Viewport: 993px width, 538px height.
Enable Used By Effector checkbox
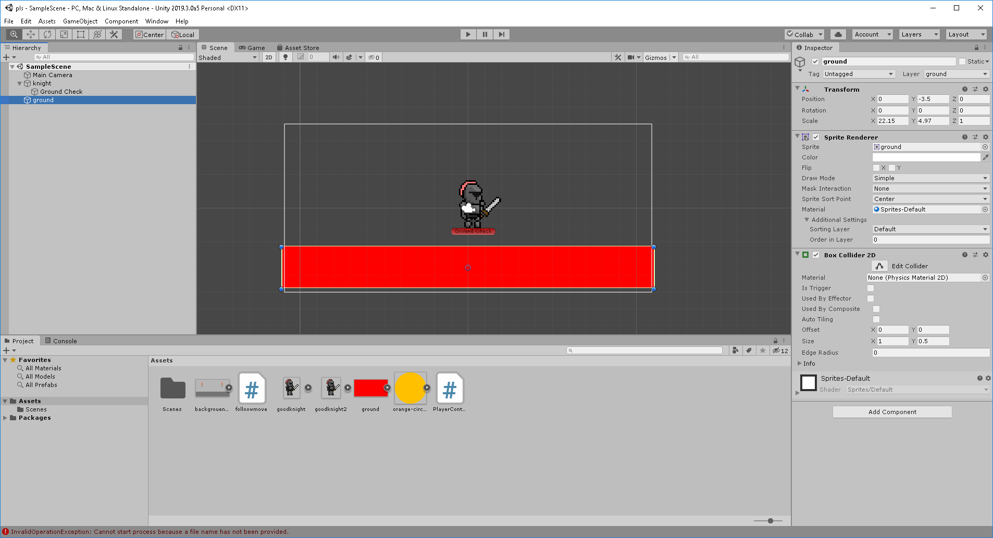click(x=871, y=298)
